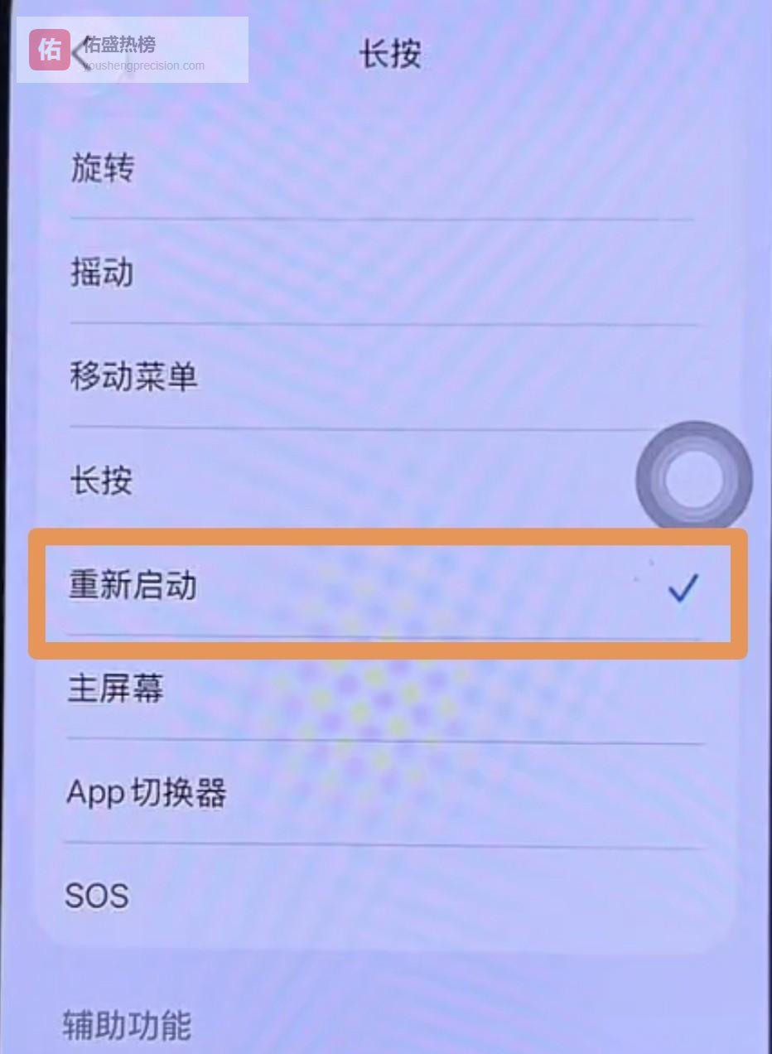Select the 移动菜单 option
The height and width of the screenshot is (1054, 772).
tap(133, 377)
